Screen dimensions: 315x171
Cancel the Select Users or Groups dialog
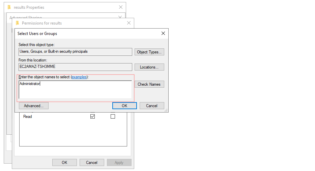pyautogui.click(x=152, y=106)
